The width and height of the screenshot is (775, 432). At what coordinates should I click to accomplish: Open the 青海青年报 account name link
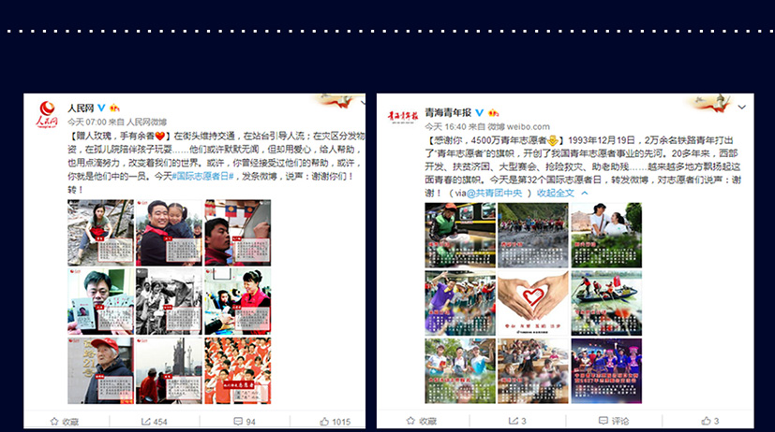448,113
